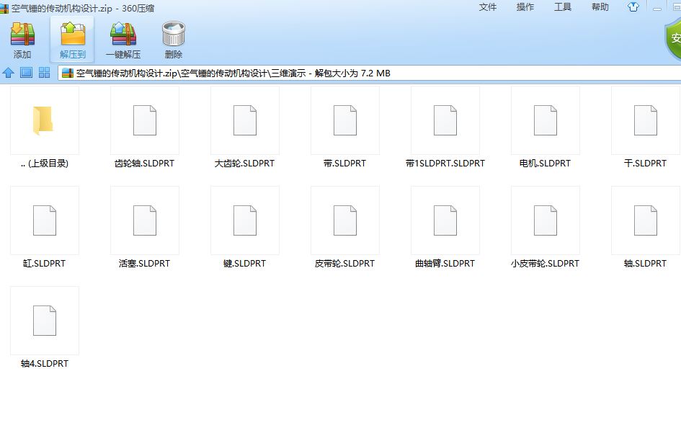681x433 pixels.
Task: Click the 删除 (Delete) trash icon
Action: point(173,34)
